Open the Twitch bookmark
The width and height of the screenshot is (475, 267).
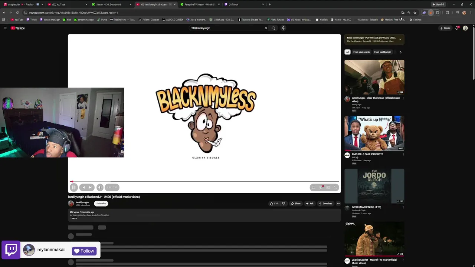[x=32, y=20]
